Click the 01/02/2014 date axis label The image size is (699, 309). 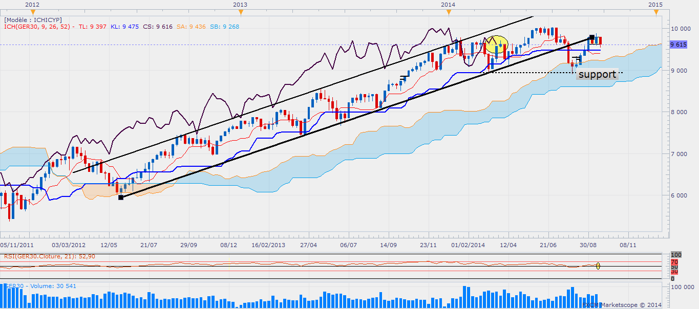(x=468, y=245)
